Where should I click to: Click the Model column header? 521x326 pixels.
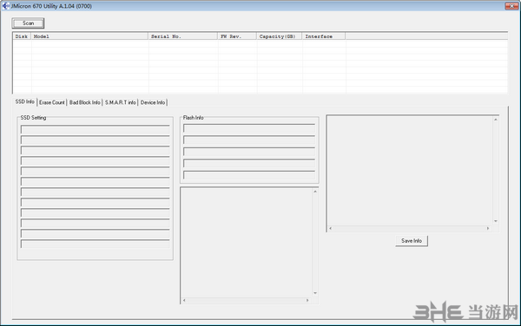[x=89, y=36]
